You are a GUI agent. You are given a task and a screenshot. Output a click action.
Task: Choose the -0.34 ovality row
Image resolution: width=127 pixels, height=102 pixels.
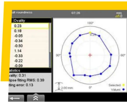30,41
